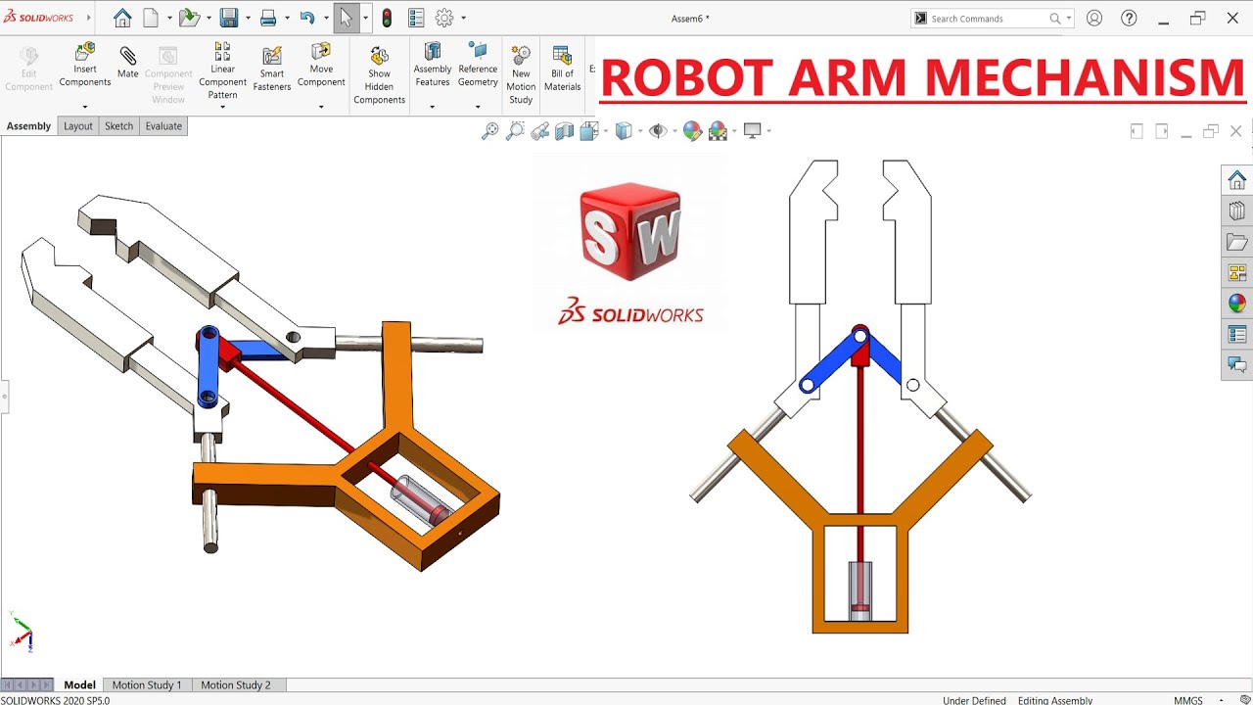Open the Help question mark icon
Viewport: 1253px width, 705px height.
[1129, 18]
